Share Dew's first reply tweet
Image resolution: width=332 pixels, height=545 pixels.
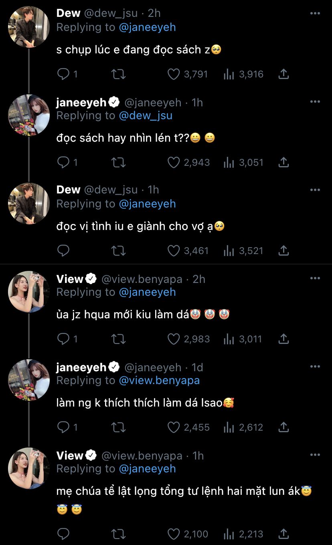tap(283, 74)
